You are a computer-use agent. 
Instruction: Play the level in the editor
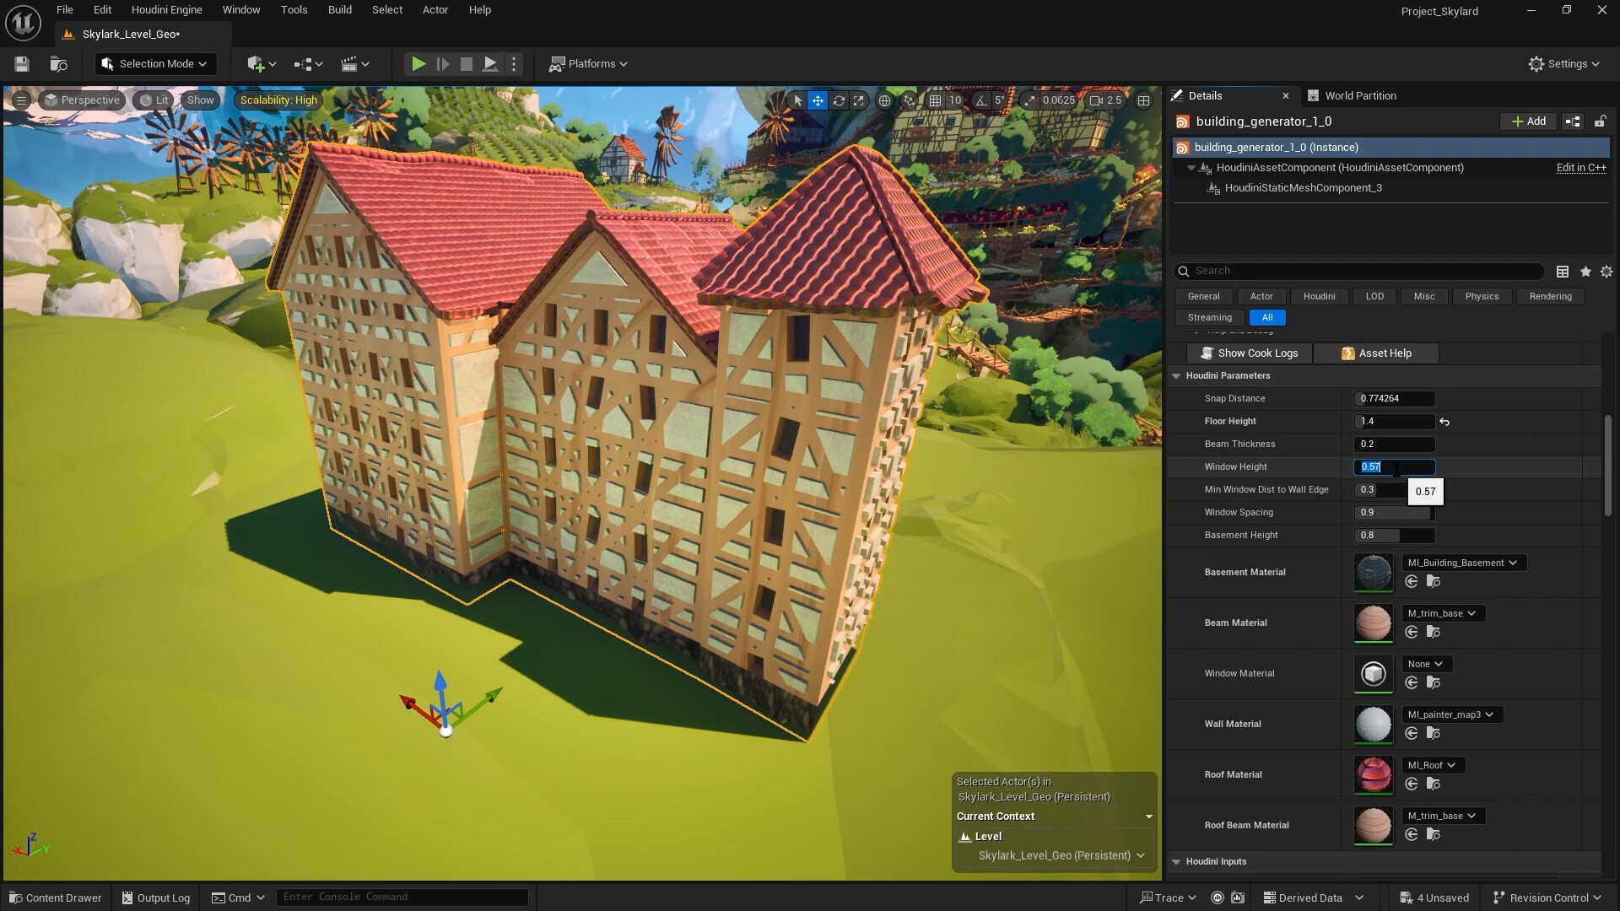[418, 63]
